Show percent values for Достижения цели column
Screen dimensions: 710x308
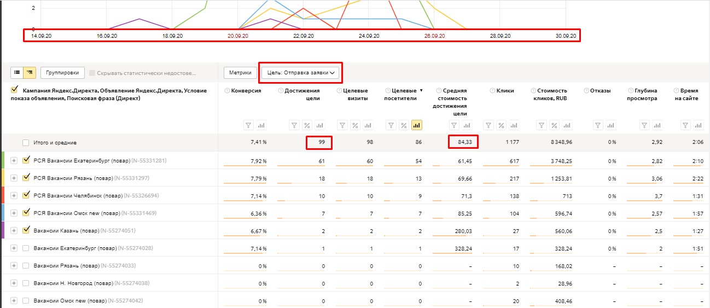click(307, 125)
